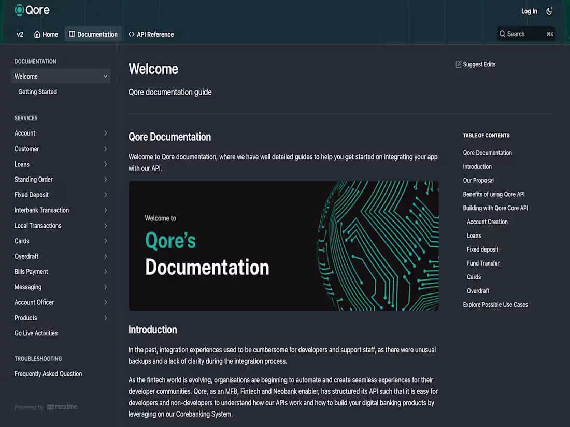Click the Documentation book icon
The image size is (570, 427).
(x=73, y=34)
